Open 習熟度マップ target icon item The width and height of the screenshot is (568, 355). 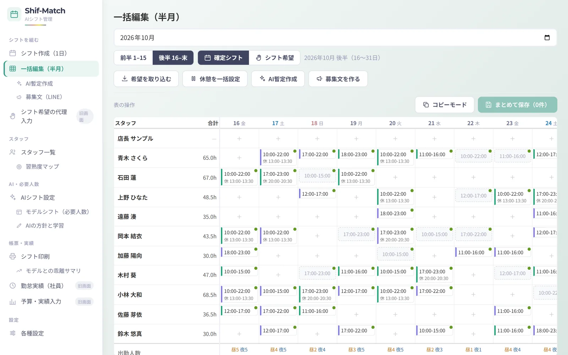click(19, 166)
